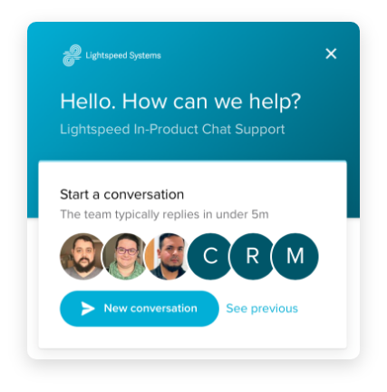Click the 'How can we help?' greeting
The image size is (387, 392).
tap(211, 102)
